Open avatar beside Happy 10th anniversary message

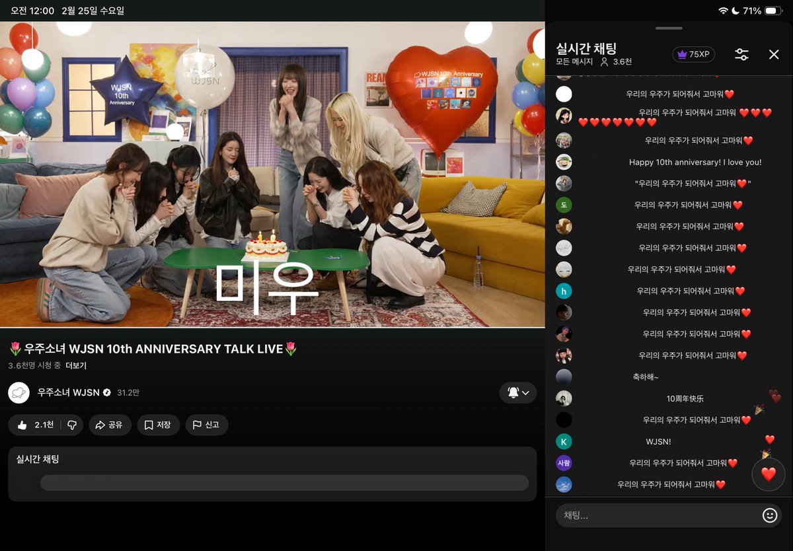coord(564,162)
